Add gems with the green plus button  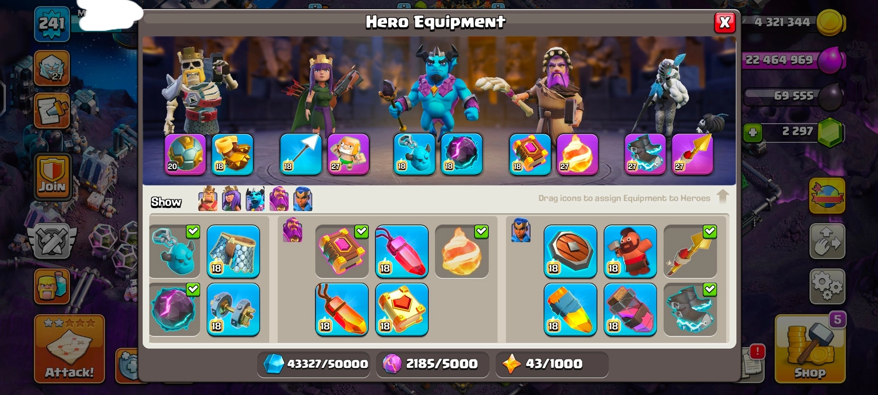tap(753, 132)
